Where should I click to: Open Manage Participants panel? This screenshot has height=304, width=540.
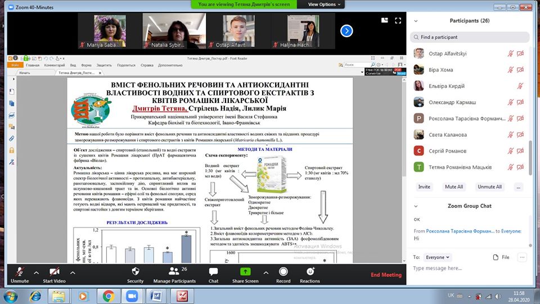(x=174, y=271)
